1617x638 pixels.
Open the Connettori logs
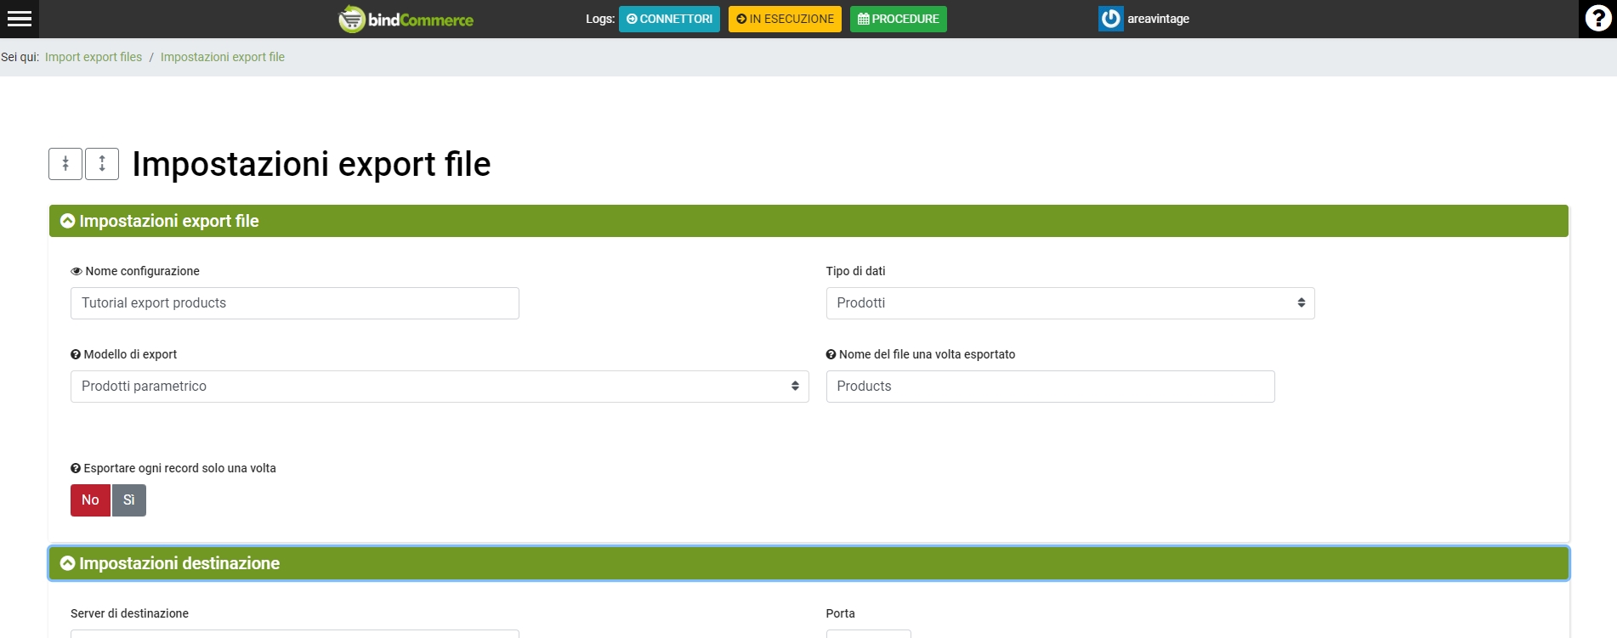tap(669, 19)
